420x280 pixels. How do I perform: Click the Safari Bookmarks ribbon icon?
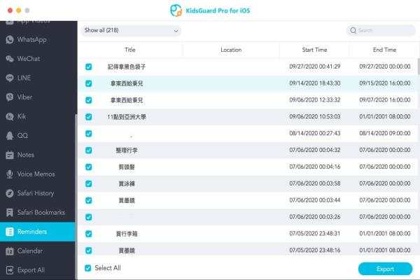(10, 213)
